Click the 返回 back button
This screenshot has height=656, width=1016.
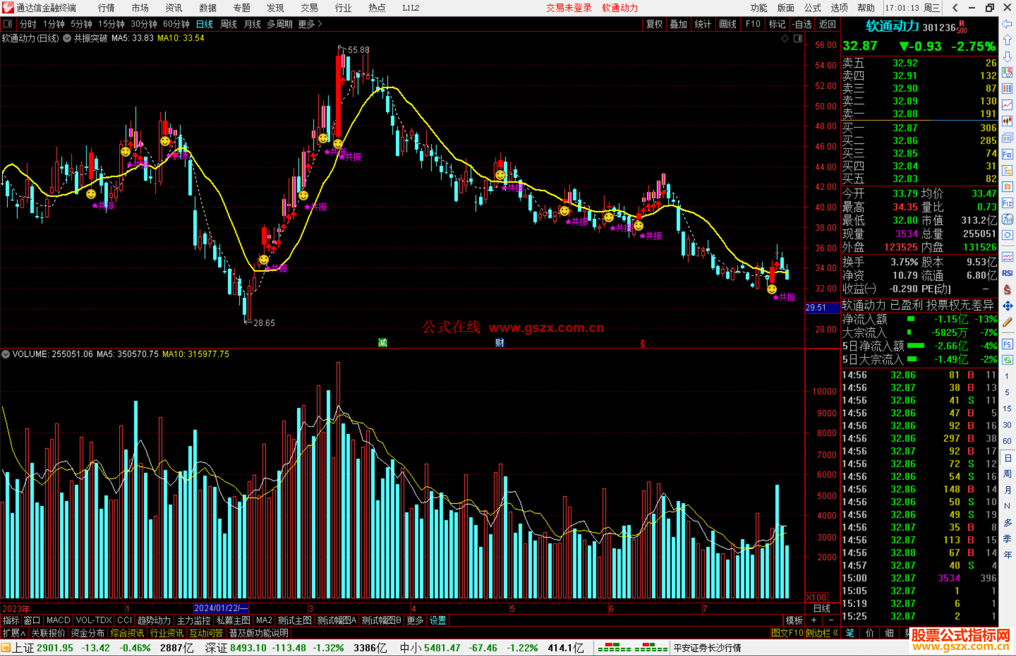pyautogui.click(x=827, y=24)
